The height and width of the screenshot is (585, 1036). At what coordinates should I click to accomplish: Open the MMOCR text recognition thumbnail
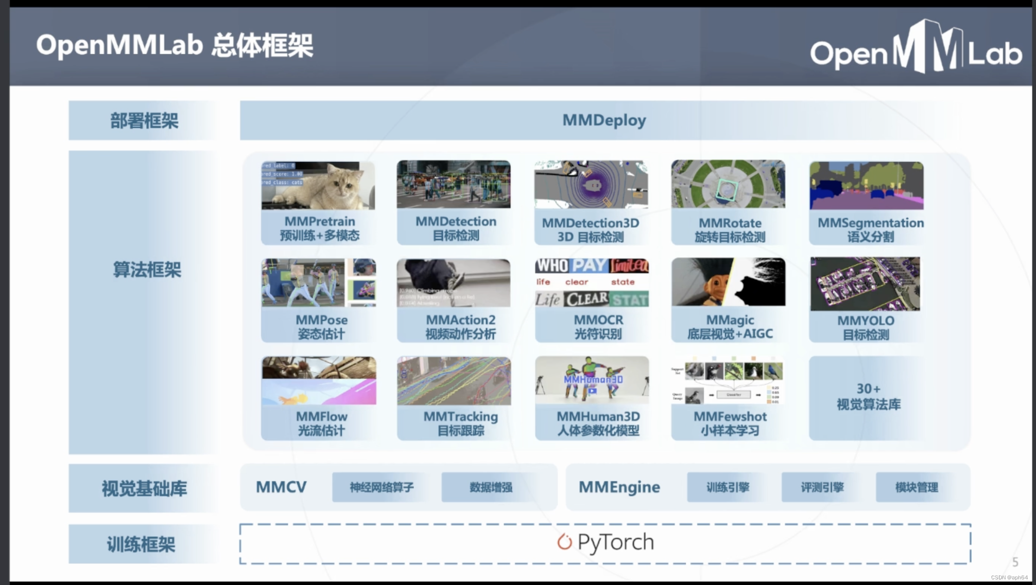point(592,283)
